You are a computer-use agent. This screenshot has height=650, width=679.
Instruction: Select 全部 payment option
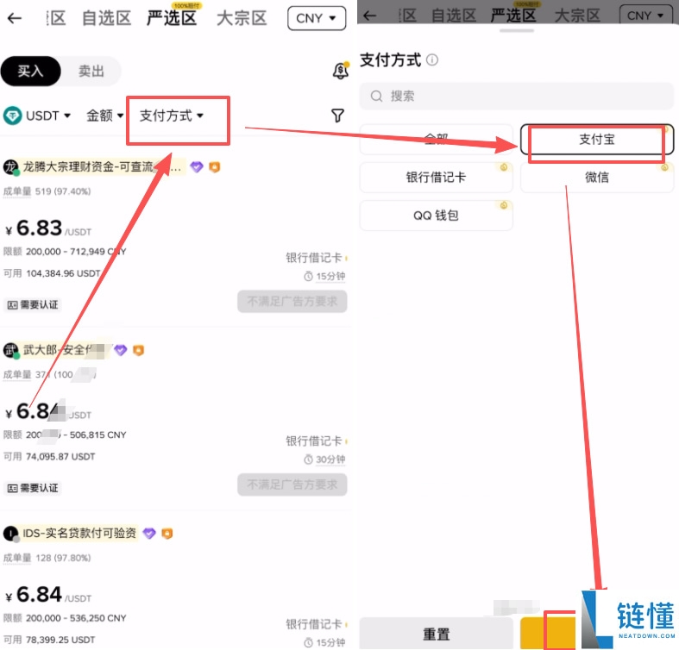(436, 140)
